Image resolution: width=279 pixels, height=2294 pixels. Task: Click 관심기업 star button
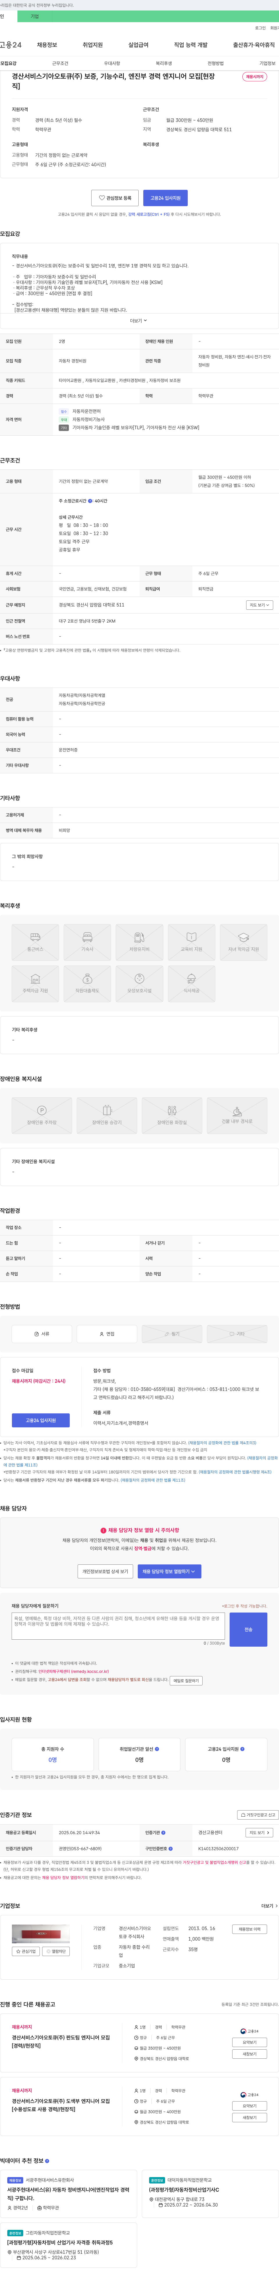26,1951
